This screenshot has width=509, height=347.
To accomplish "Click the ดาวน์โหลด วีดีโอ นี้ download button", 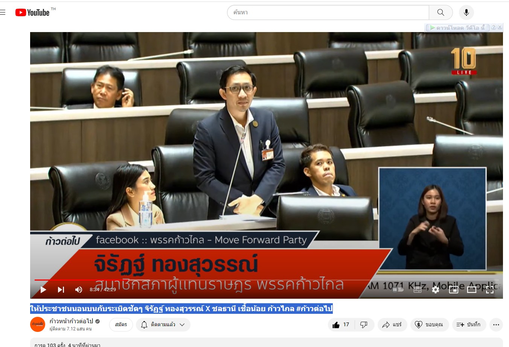I will coord(457,28).
